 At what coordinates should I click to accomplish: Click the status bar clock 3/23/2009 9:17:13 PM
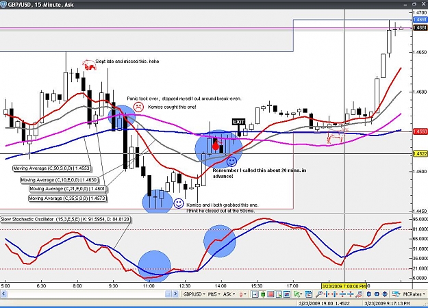coord(387,303)
